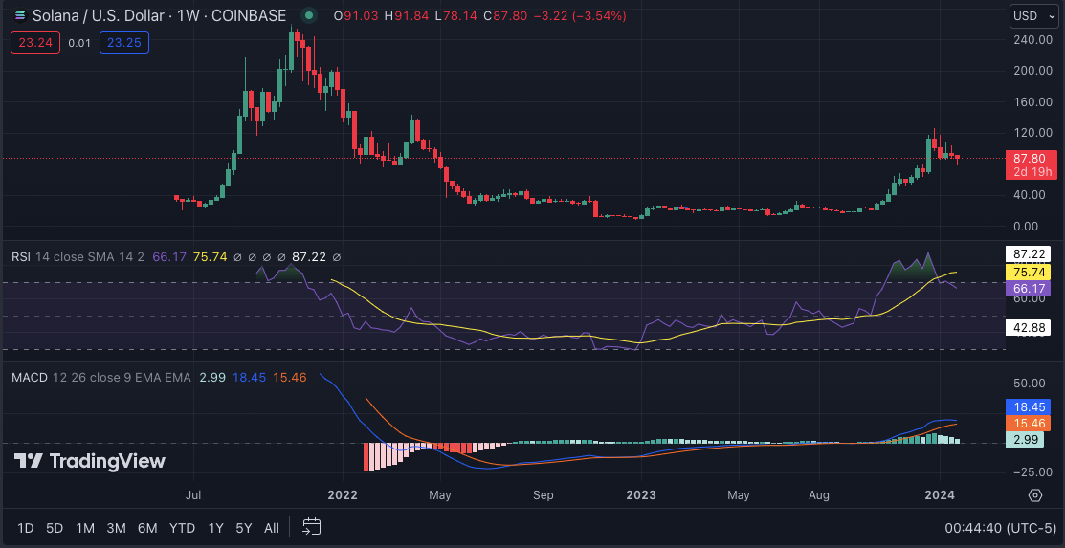This screenshot has height=548, width=1065.
Task: Select the 1M time range
Action: [x=85, y=528]
